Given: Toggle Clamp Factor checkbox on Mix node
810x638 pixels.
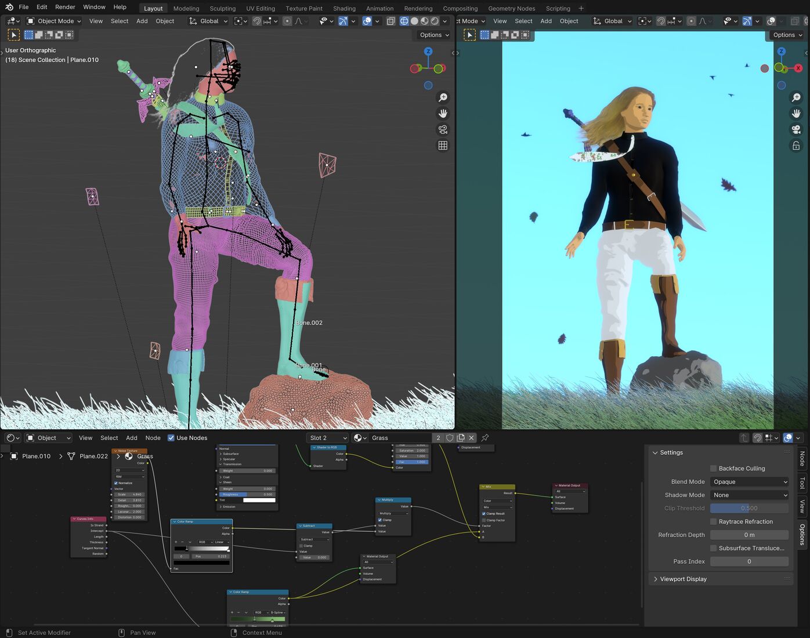Looking at the screenshot, I should [x=484, y=520].
